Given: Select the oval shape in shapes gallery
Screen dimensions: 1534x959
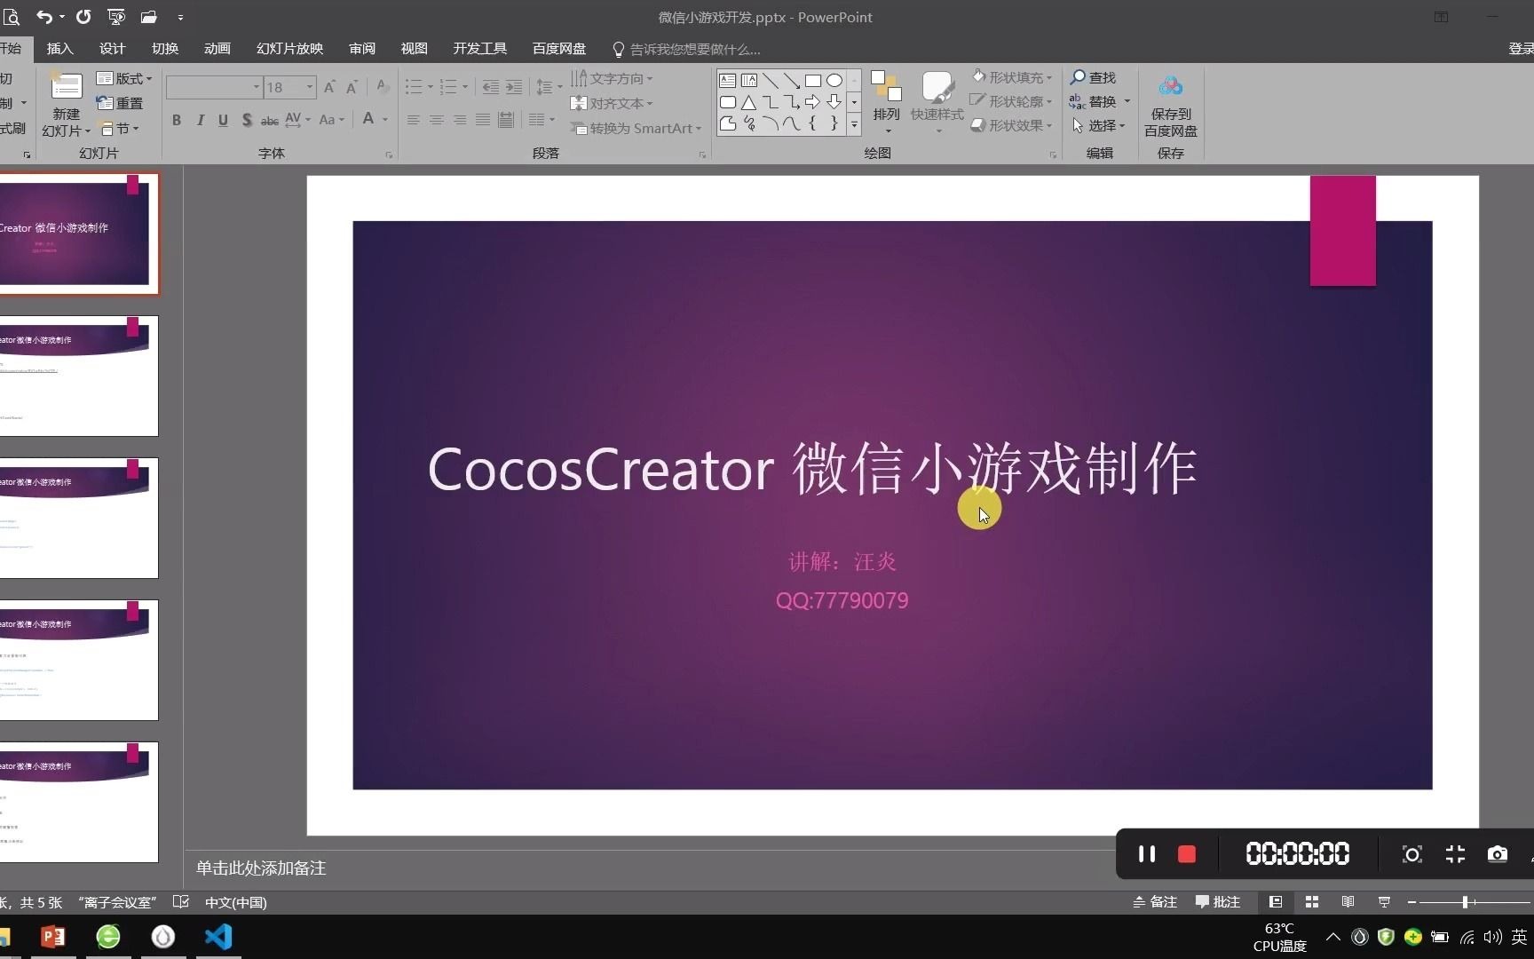Looking at the screenshot, I should 834,81.
